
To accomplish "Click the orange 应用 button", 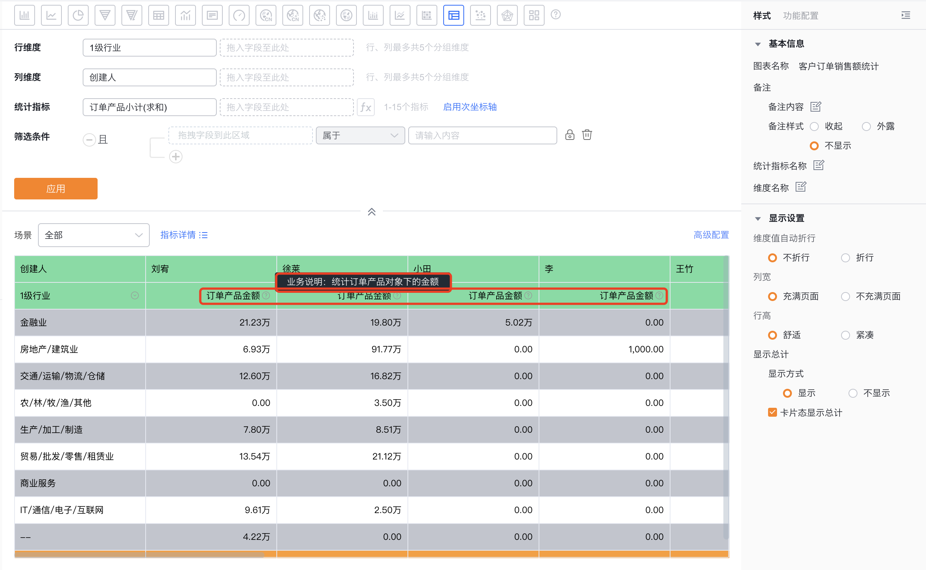I will pos(56,189).
